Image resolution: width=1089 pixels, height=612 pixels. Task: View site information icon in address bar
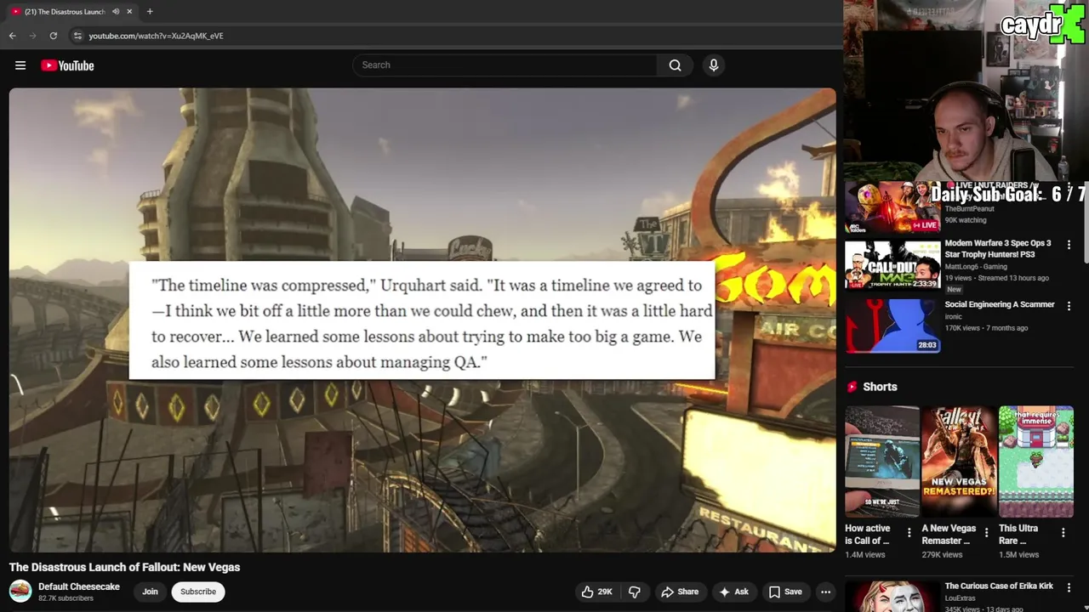tap(77, 36)
